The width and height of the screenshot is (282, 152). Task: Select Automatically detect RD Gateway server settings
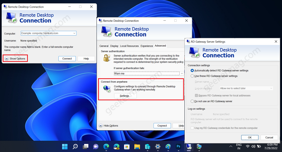[192, 71]
